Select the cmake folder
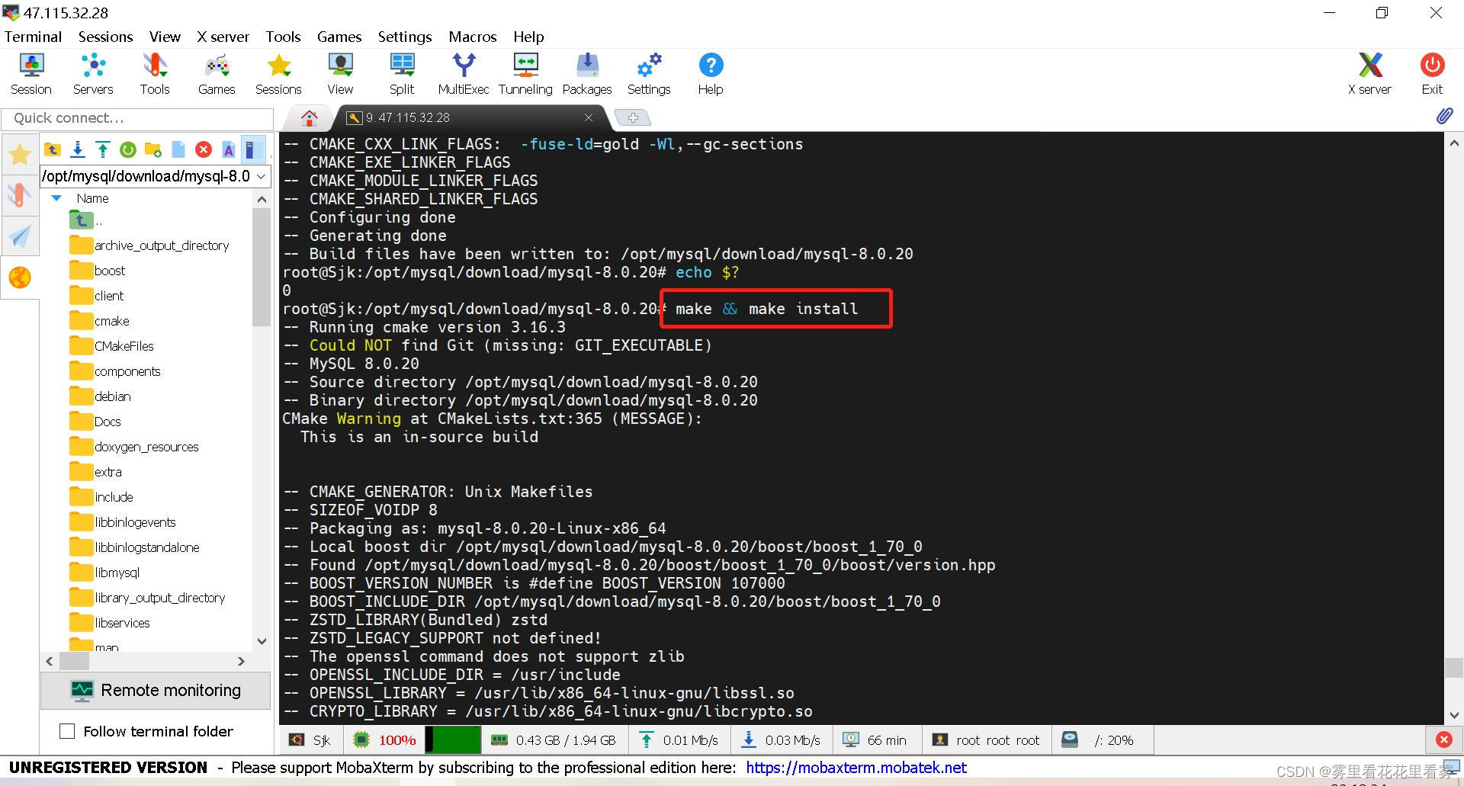The height and width of the screenshot is (786, 1464). [x=100, y=321]
